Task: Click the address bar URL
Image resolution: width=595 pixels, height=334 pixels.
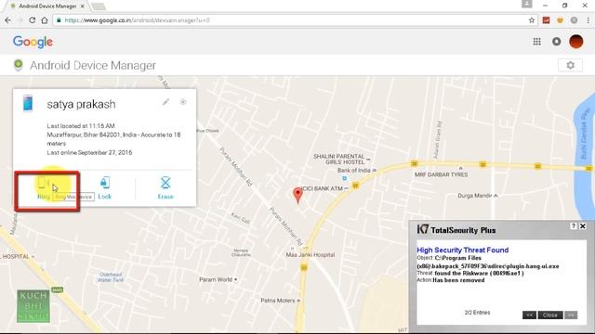Action: coord(137,20)
